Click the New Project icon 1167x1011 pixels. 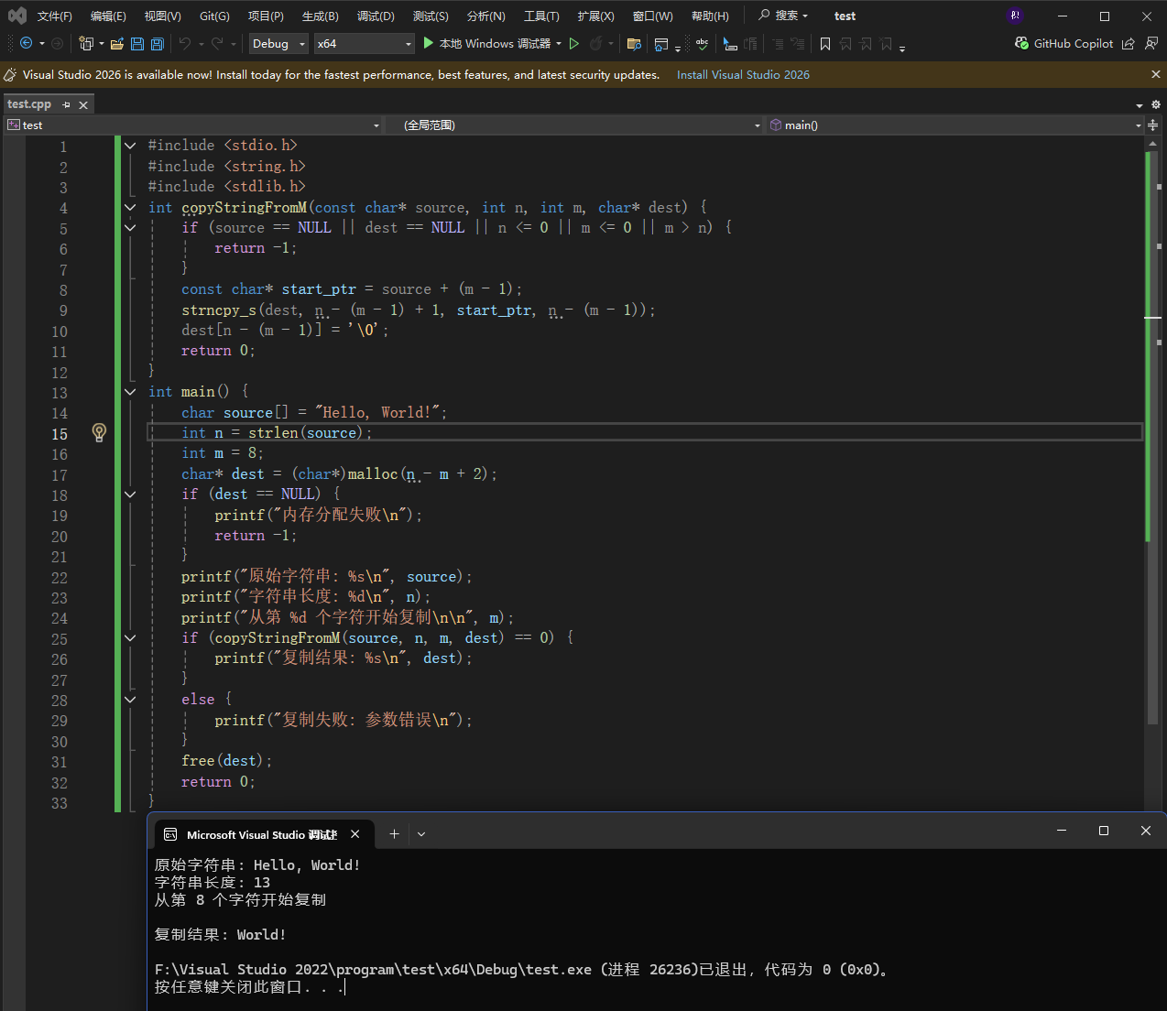86,43
